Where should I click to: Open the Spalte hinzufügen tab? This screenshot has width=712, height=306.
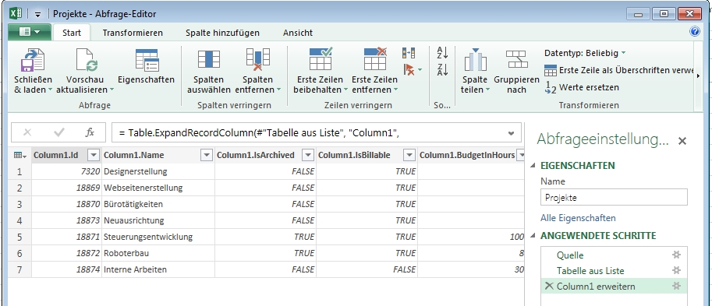pos(222,33)
